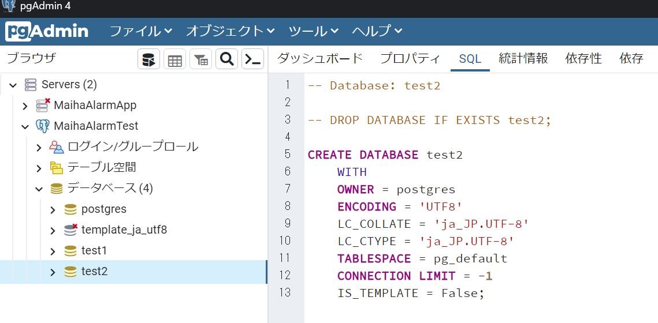Expand the test2 database node
Screen dimensions: 658x323
click(x=53, y=272)
